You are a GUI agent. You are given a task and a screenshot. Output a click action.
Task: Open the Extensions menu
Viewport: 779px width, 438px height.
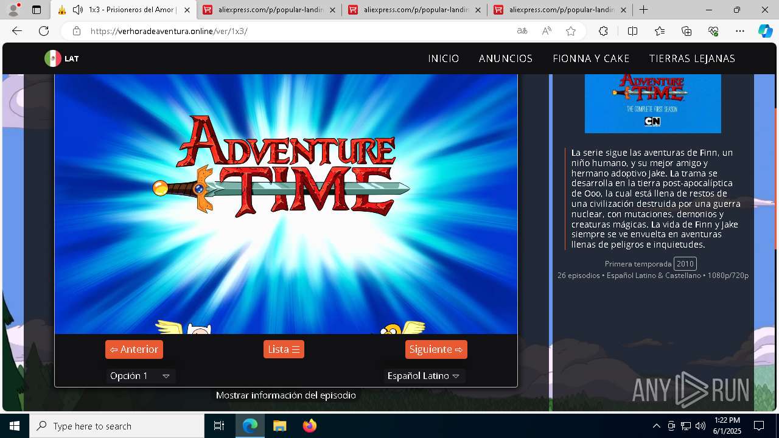(x=603, y=31)
